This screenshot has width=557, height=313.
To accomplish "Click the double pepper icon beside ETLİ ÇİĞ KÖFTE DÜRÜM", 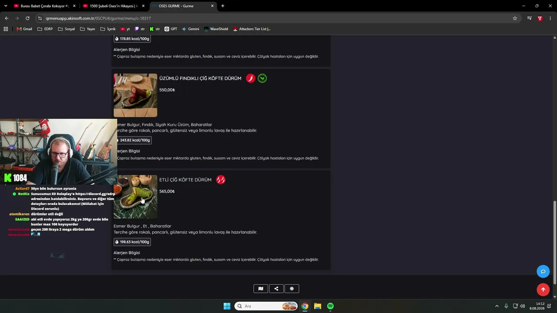I will coord(221,180).
